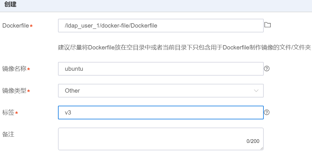The height and width of the screenshot is (156, 312).
Task: Click the 备注 label text
Action: coord(8,134)
